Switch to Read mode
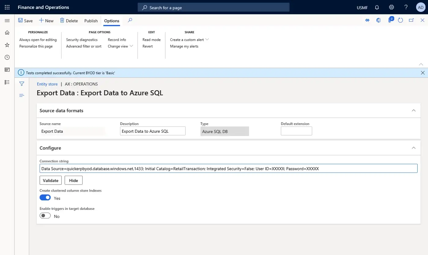The image size is (428, 255). [x=152, y=40]
